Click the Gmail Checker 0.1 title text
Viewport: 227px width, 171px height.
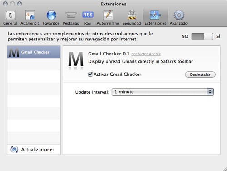point(109,54)
